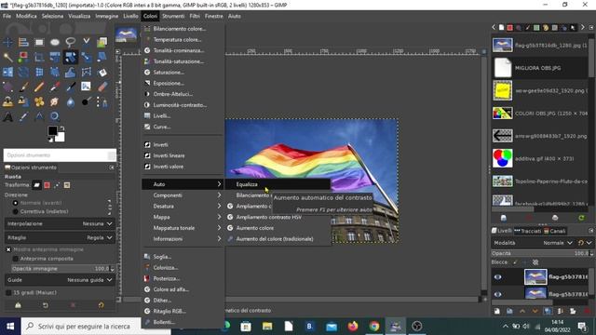Open Curve... from Colori menu
Image resolution: width=596 pixels, height=335 pixels.
(183, 127)
